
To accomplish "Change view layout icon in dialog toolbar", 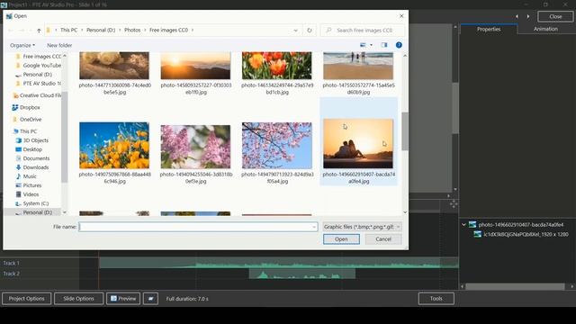I will [x=363, y=45].
